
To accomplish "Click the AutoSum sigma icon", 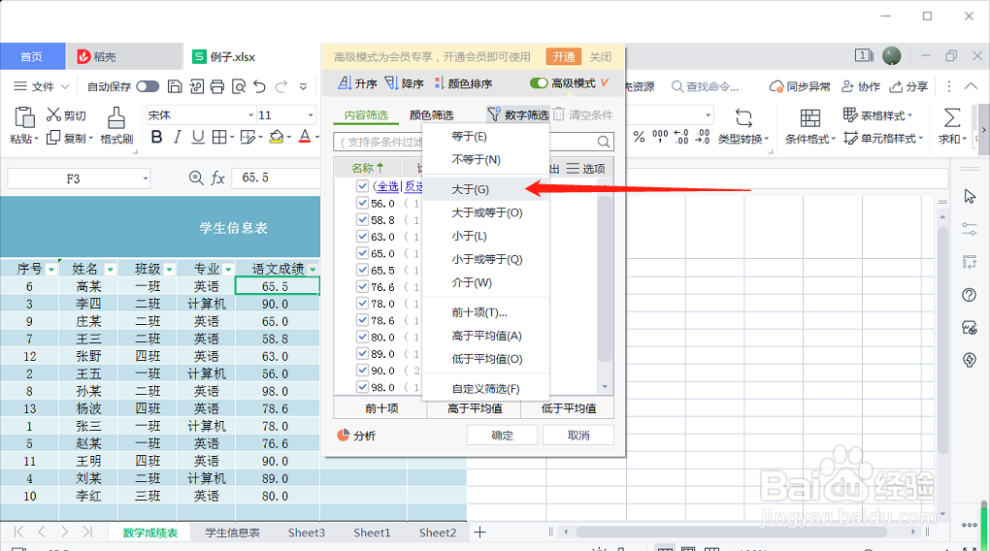I will (x=951, y=118).
